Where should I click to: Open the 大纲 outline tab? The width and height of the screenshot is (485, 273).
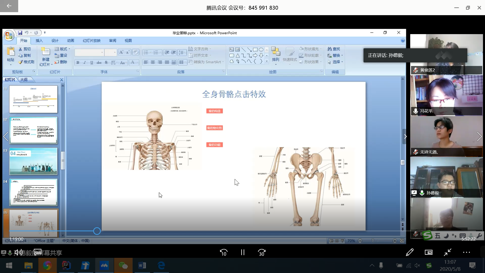[24, 80]
